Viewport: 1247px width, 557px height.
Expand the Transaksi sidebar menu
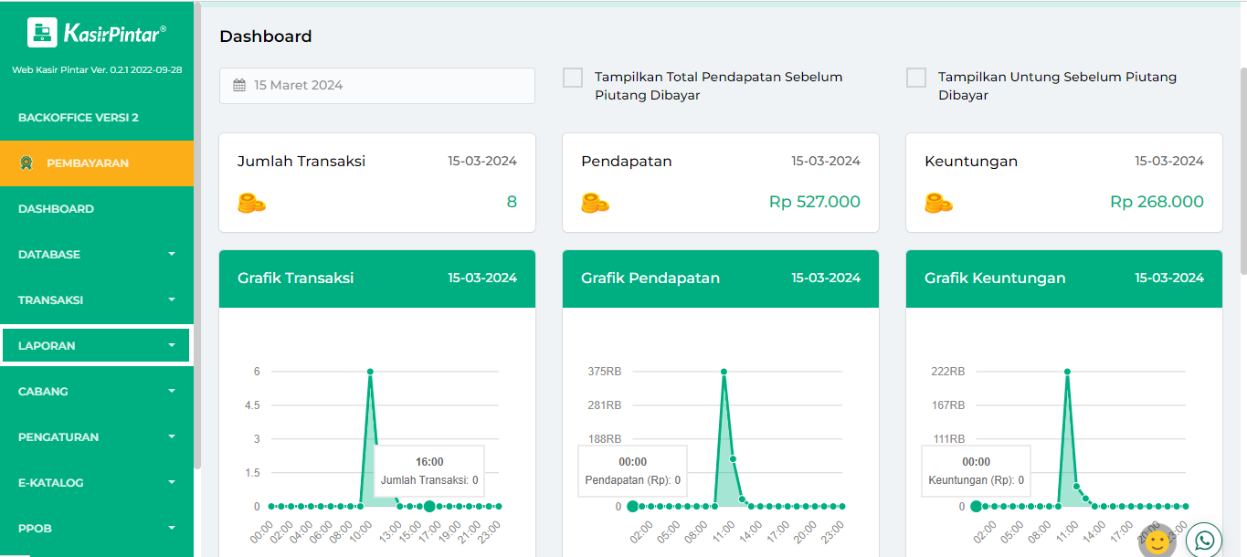96,300
